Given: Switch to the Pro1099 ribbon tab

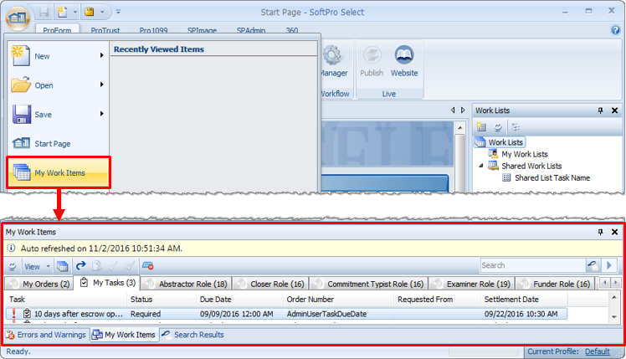Looking at the screenshot, I should [x=153, y=30].
